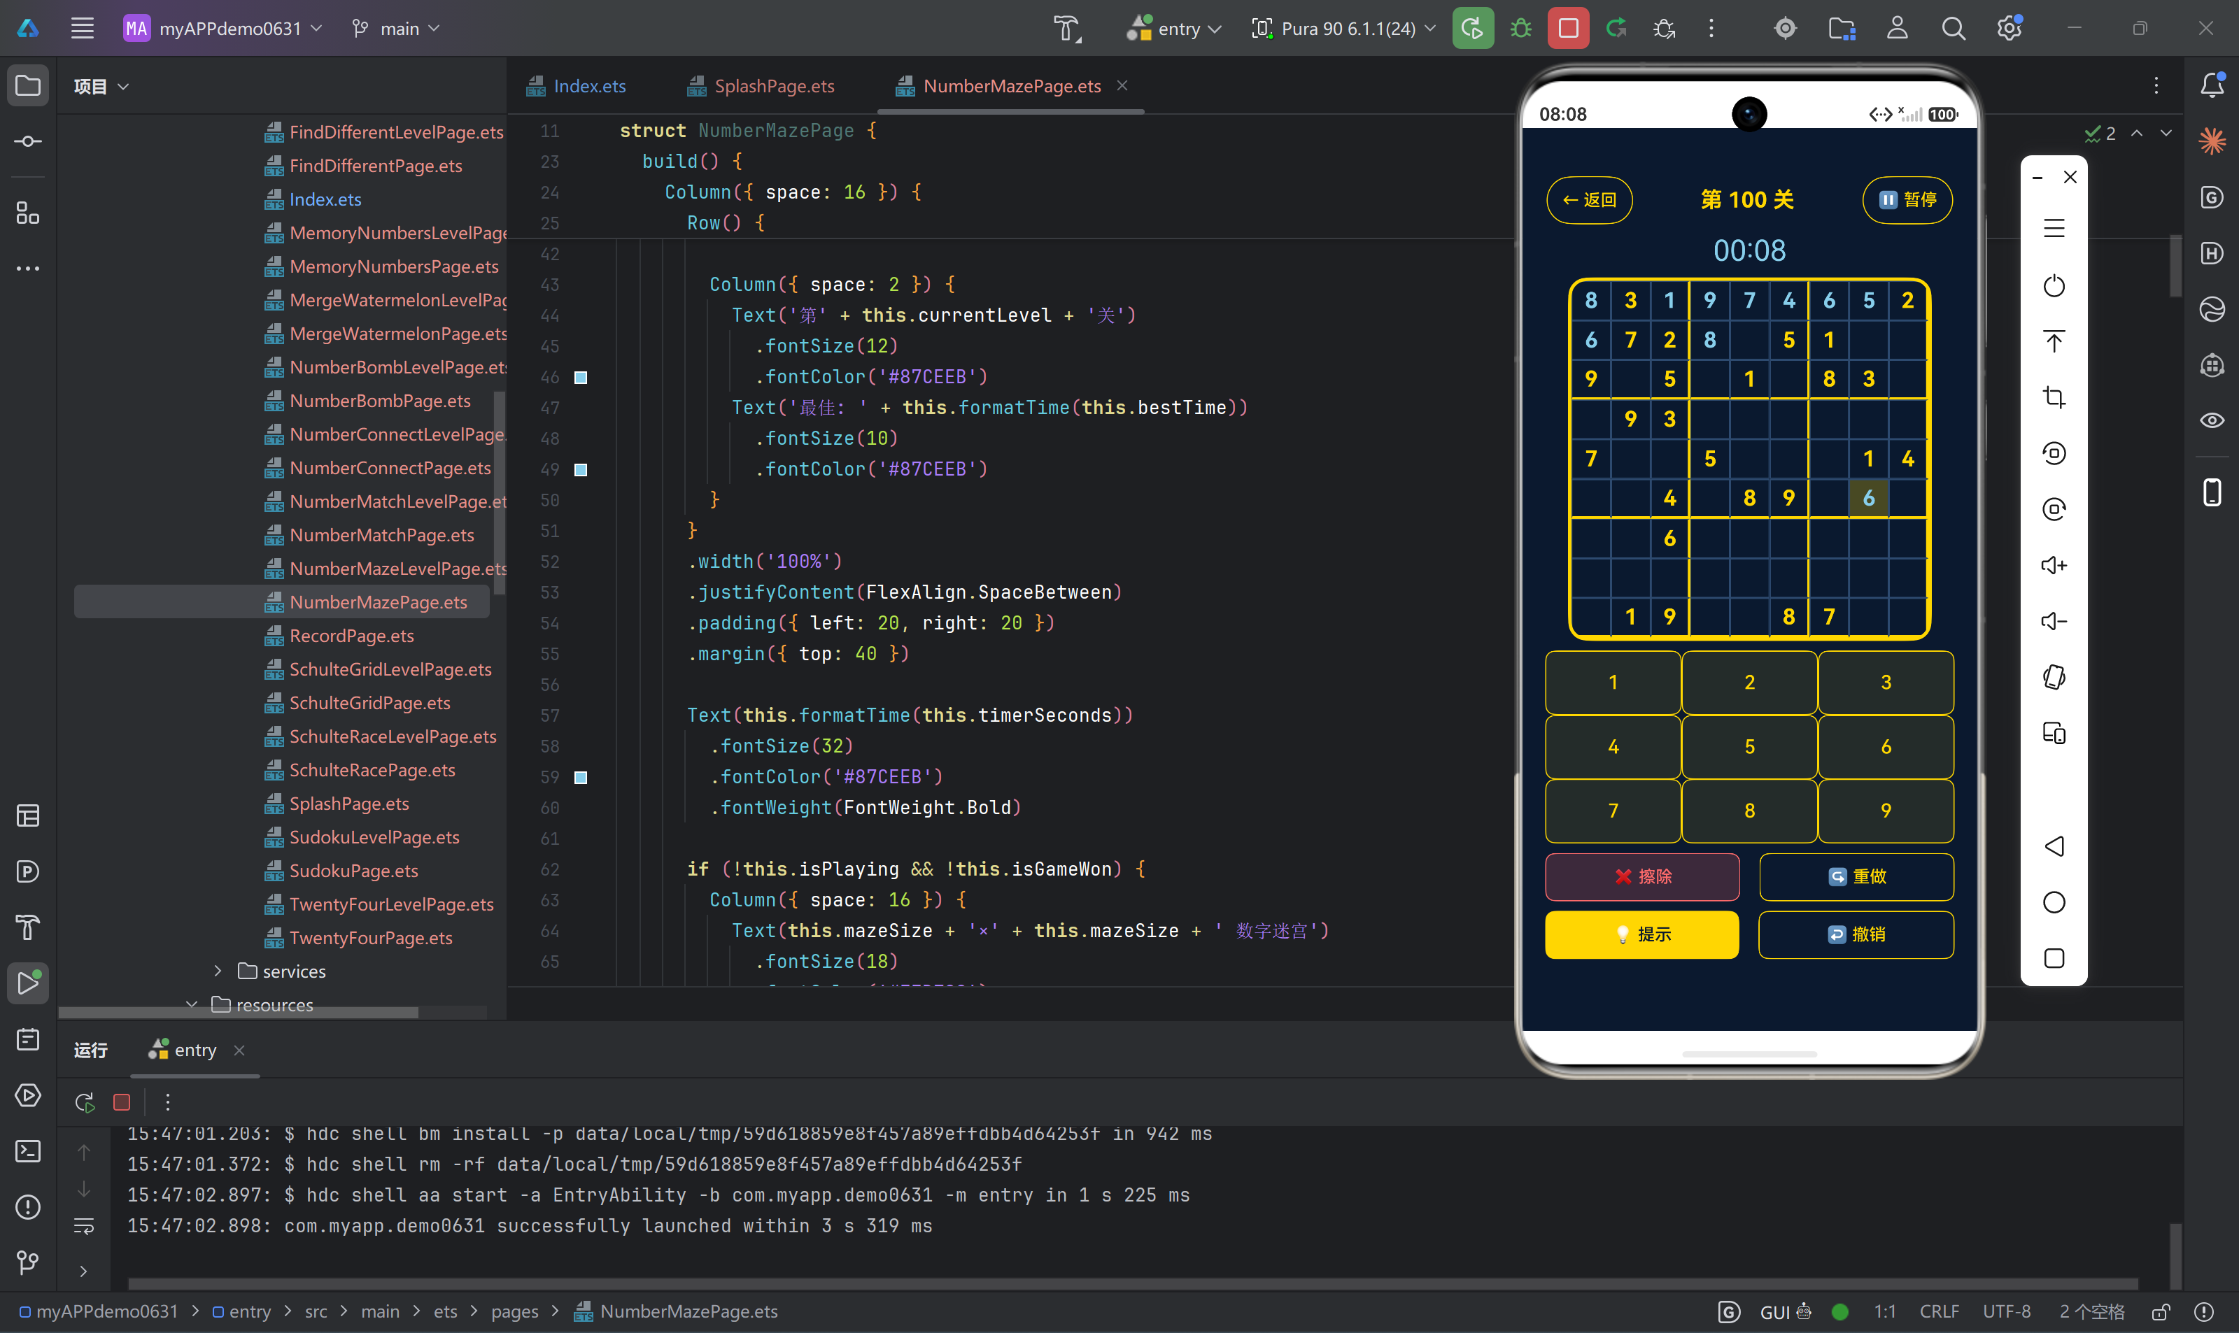Open the main branch dropdown
Viewport: 2239px width, 1333px height.
coord(396,29)
